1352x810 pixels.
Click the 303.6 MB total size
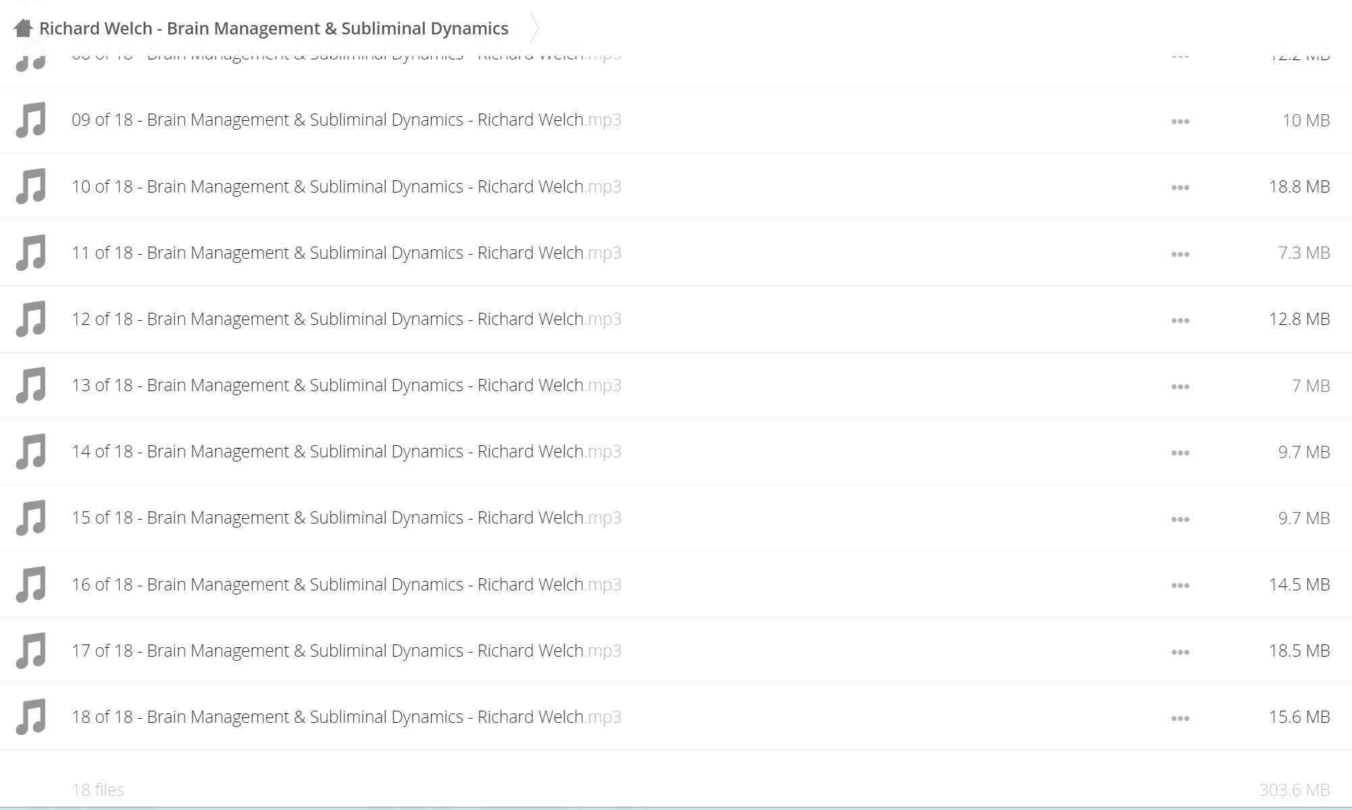(1295, 789)
